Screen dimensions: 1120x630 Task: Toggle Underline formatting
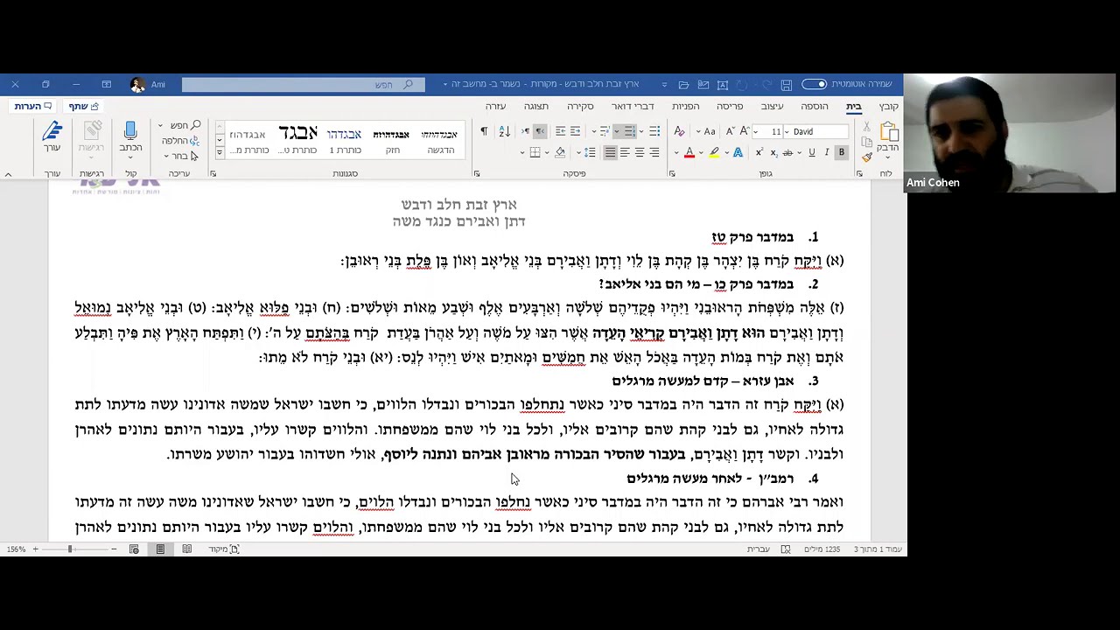812,152
